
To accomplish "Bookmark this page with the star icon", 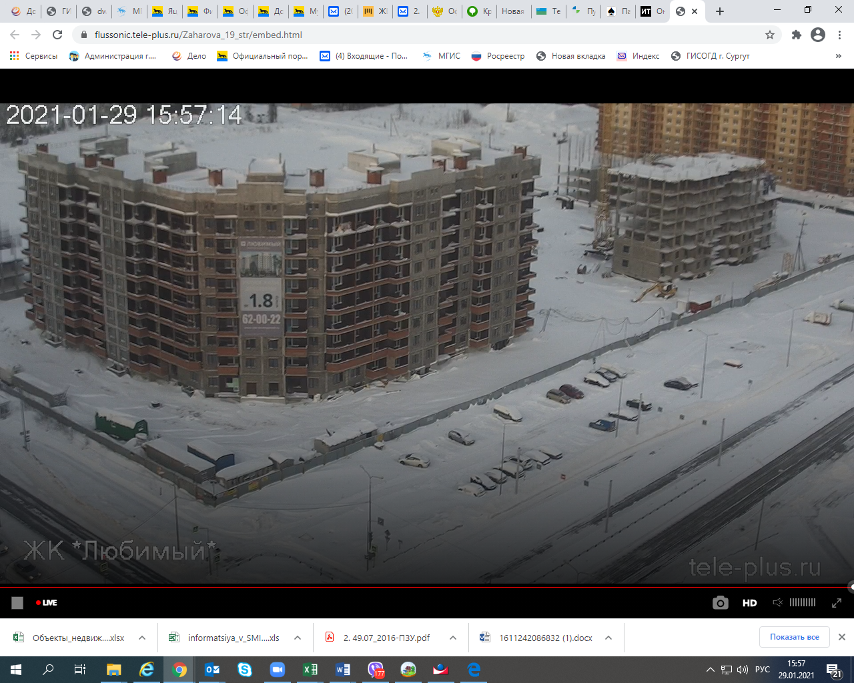I will [x=770, y=35].
